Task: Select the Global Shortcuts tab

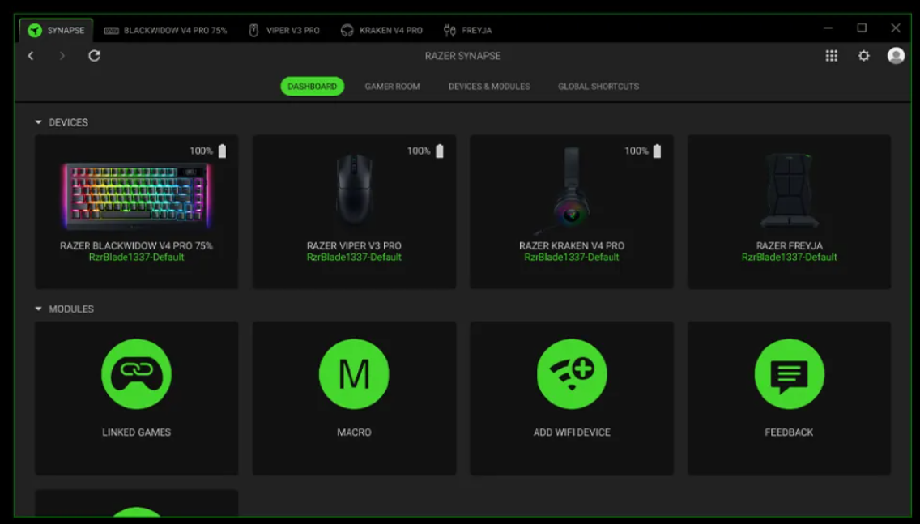Action: coord(598,87)
